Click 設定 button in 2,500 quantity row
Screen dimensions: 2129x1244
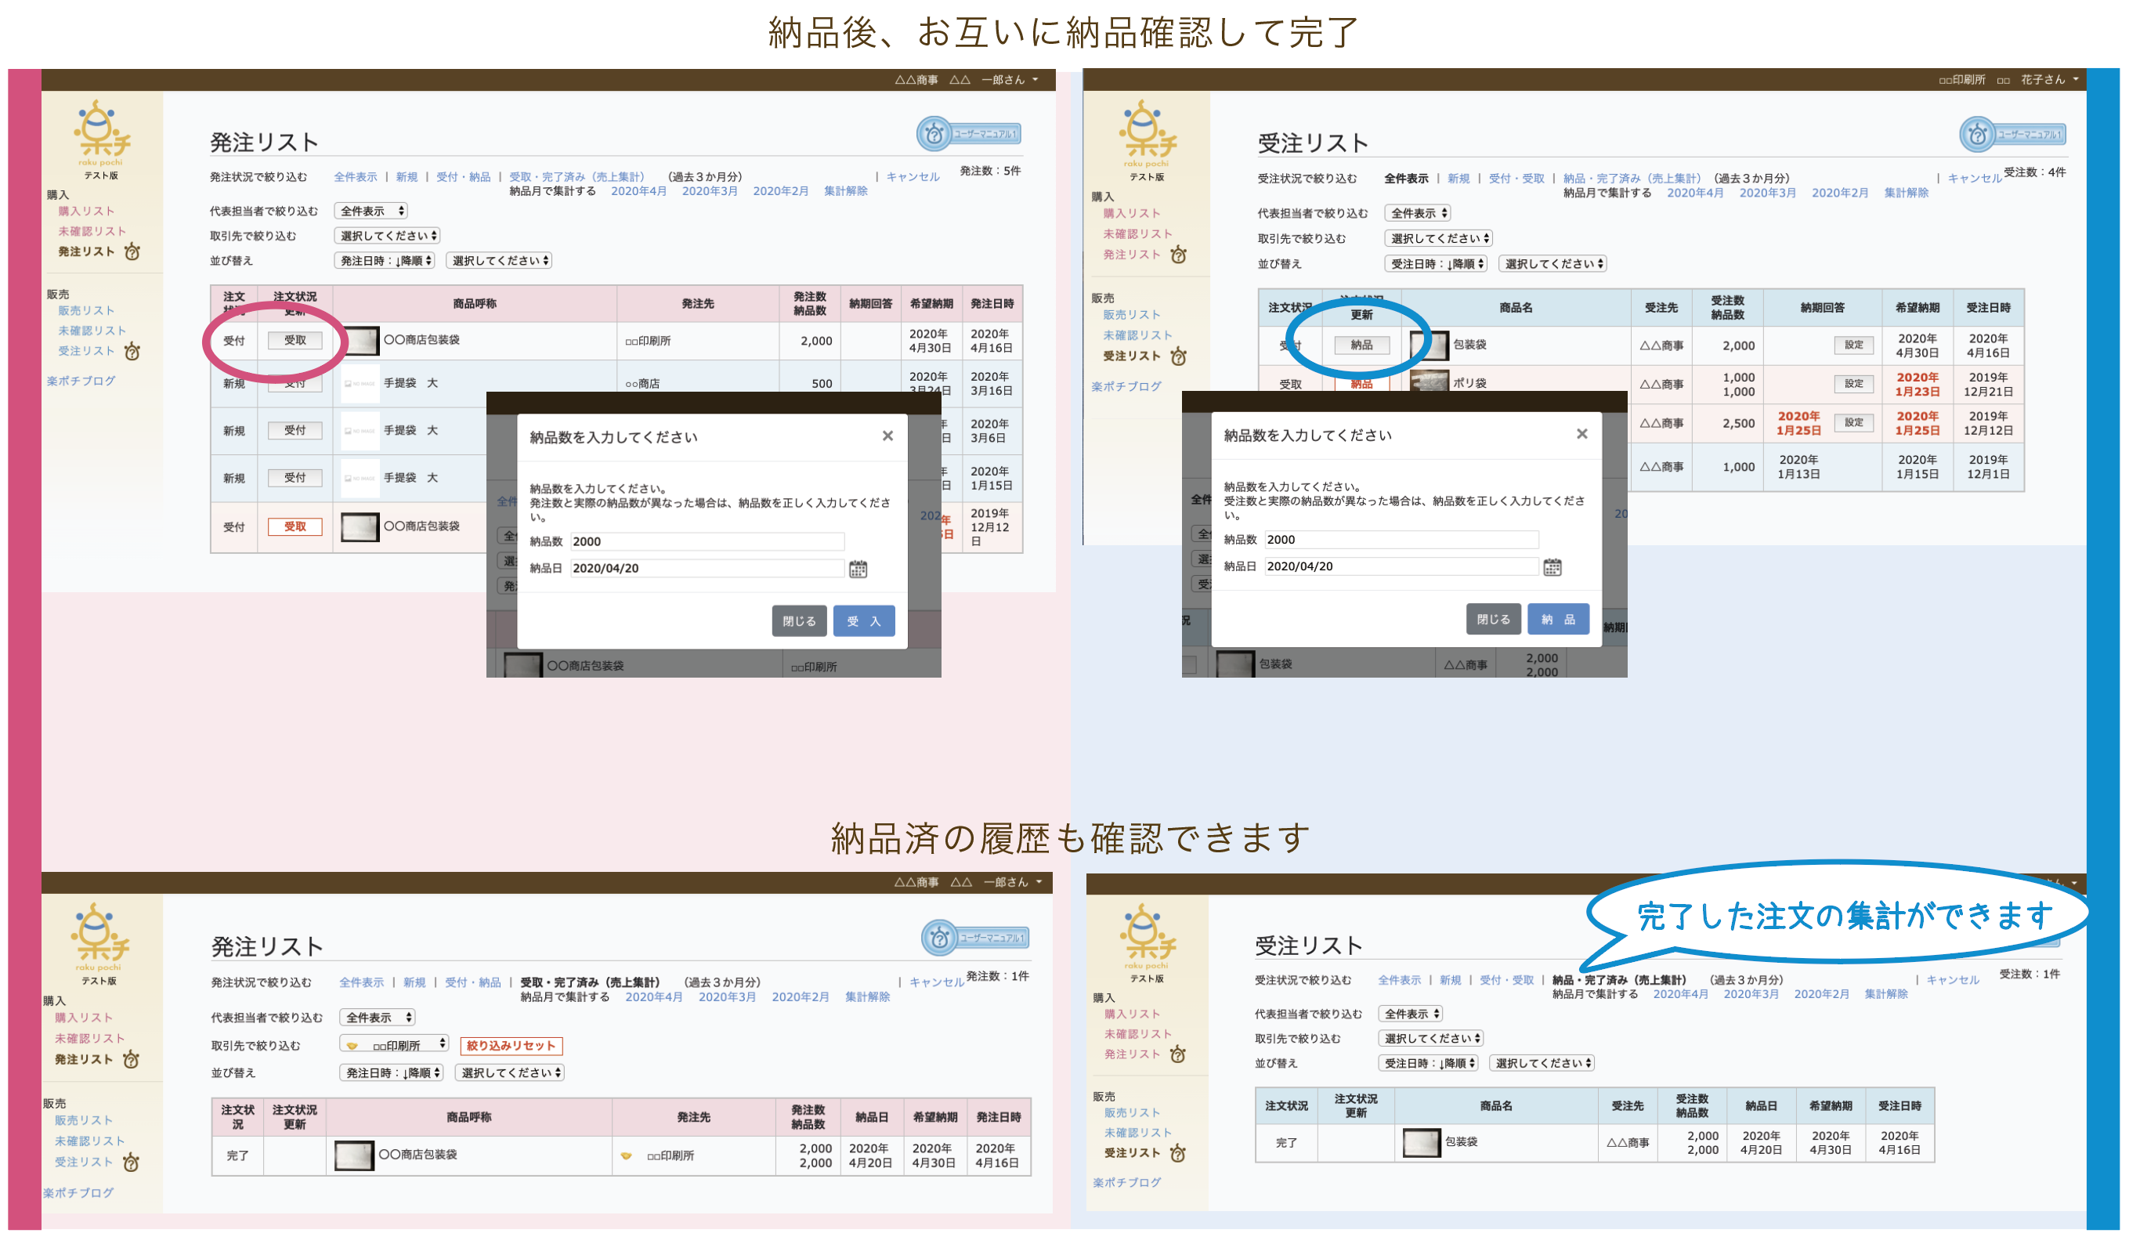[1854, 422]
